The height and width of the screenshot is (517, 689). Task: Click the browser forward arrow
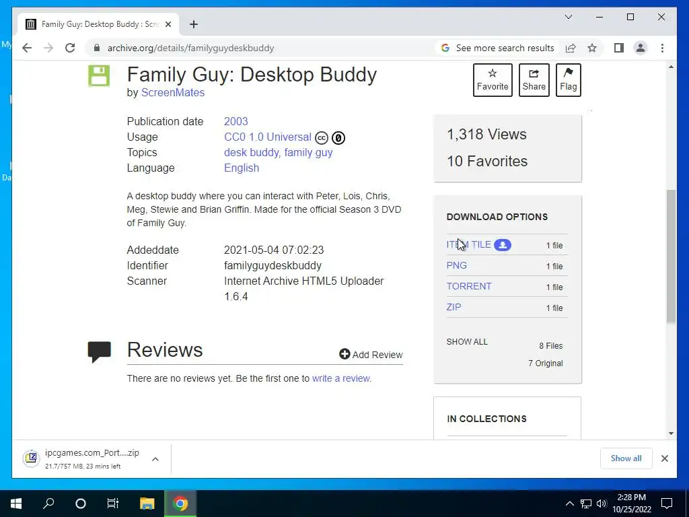point(48,48)
